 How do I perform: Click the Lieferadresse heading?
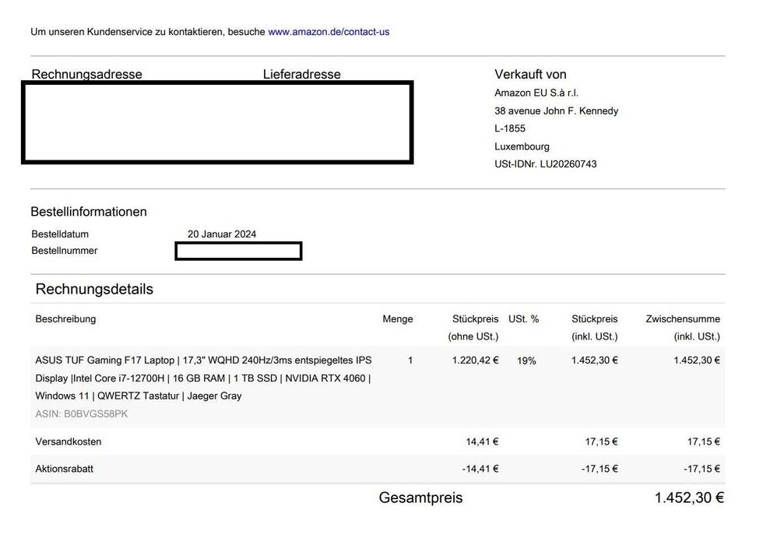click(x=301, y=75)
